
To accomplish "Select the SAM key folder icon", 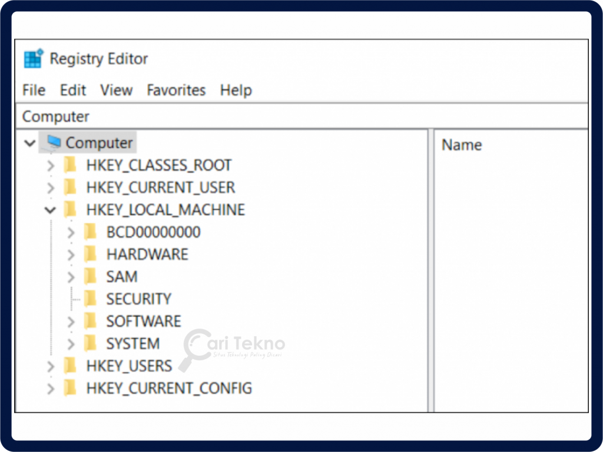I will [x=91, y=276].
